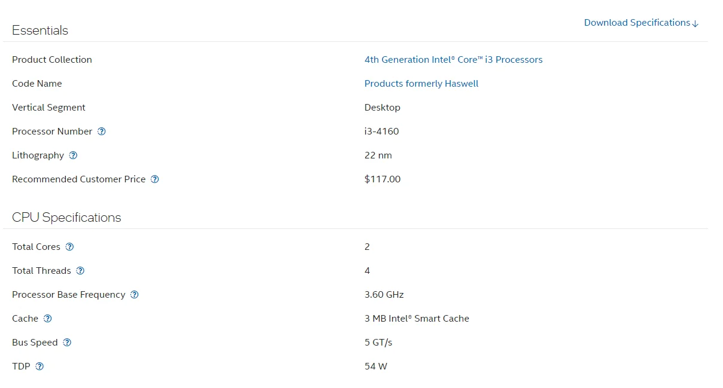Open Processor Base Frequency help icon
The height and width of the screenshot is (388, 723).
click(x=135, y=295)
